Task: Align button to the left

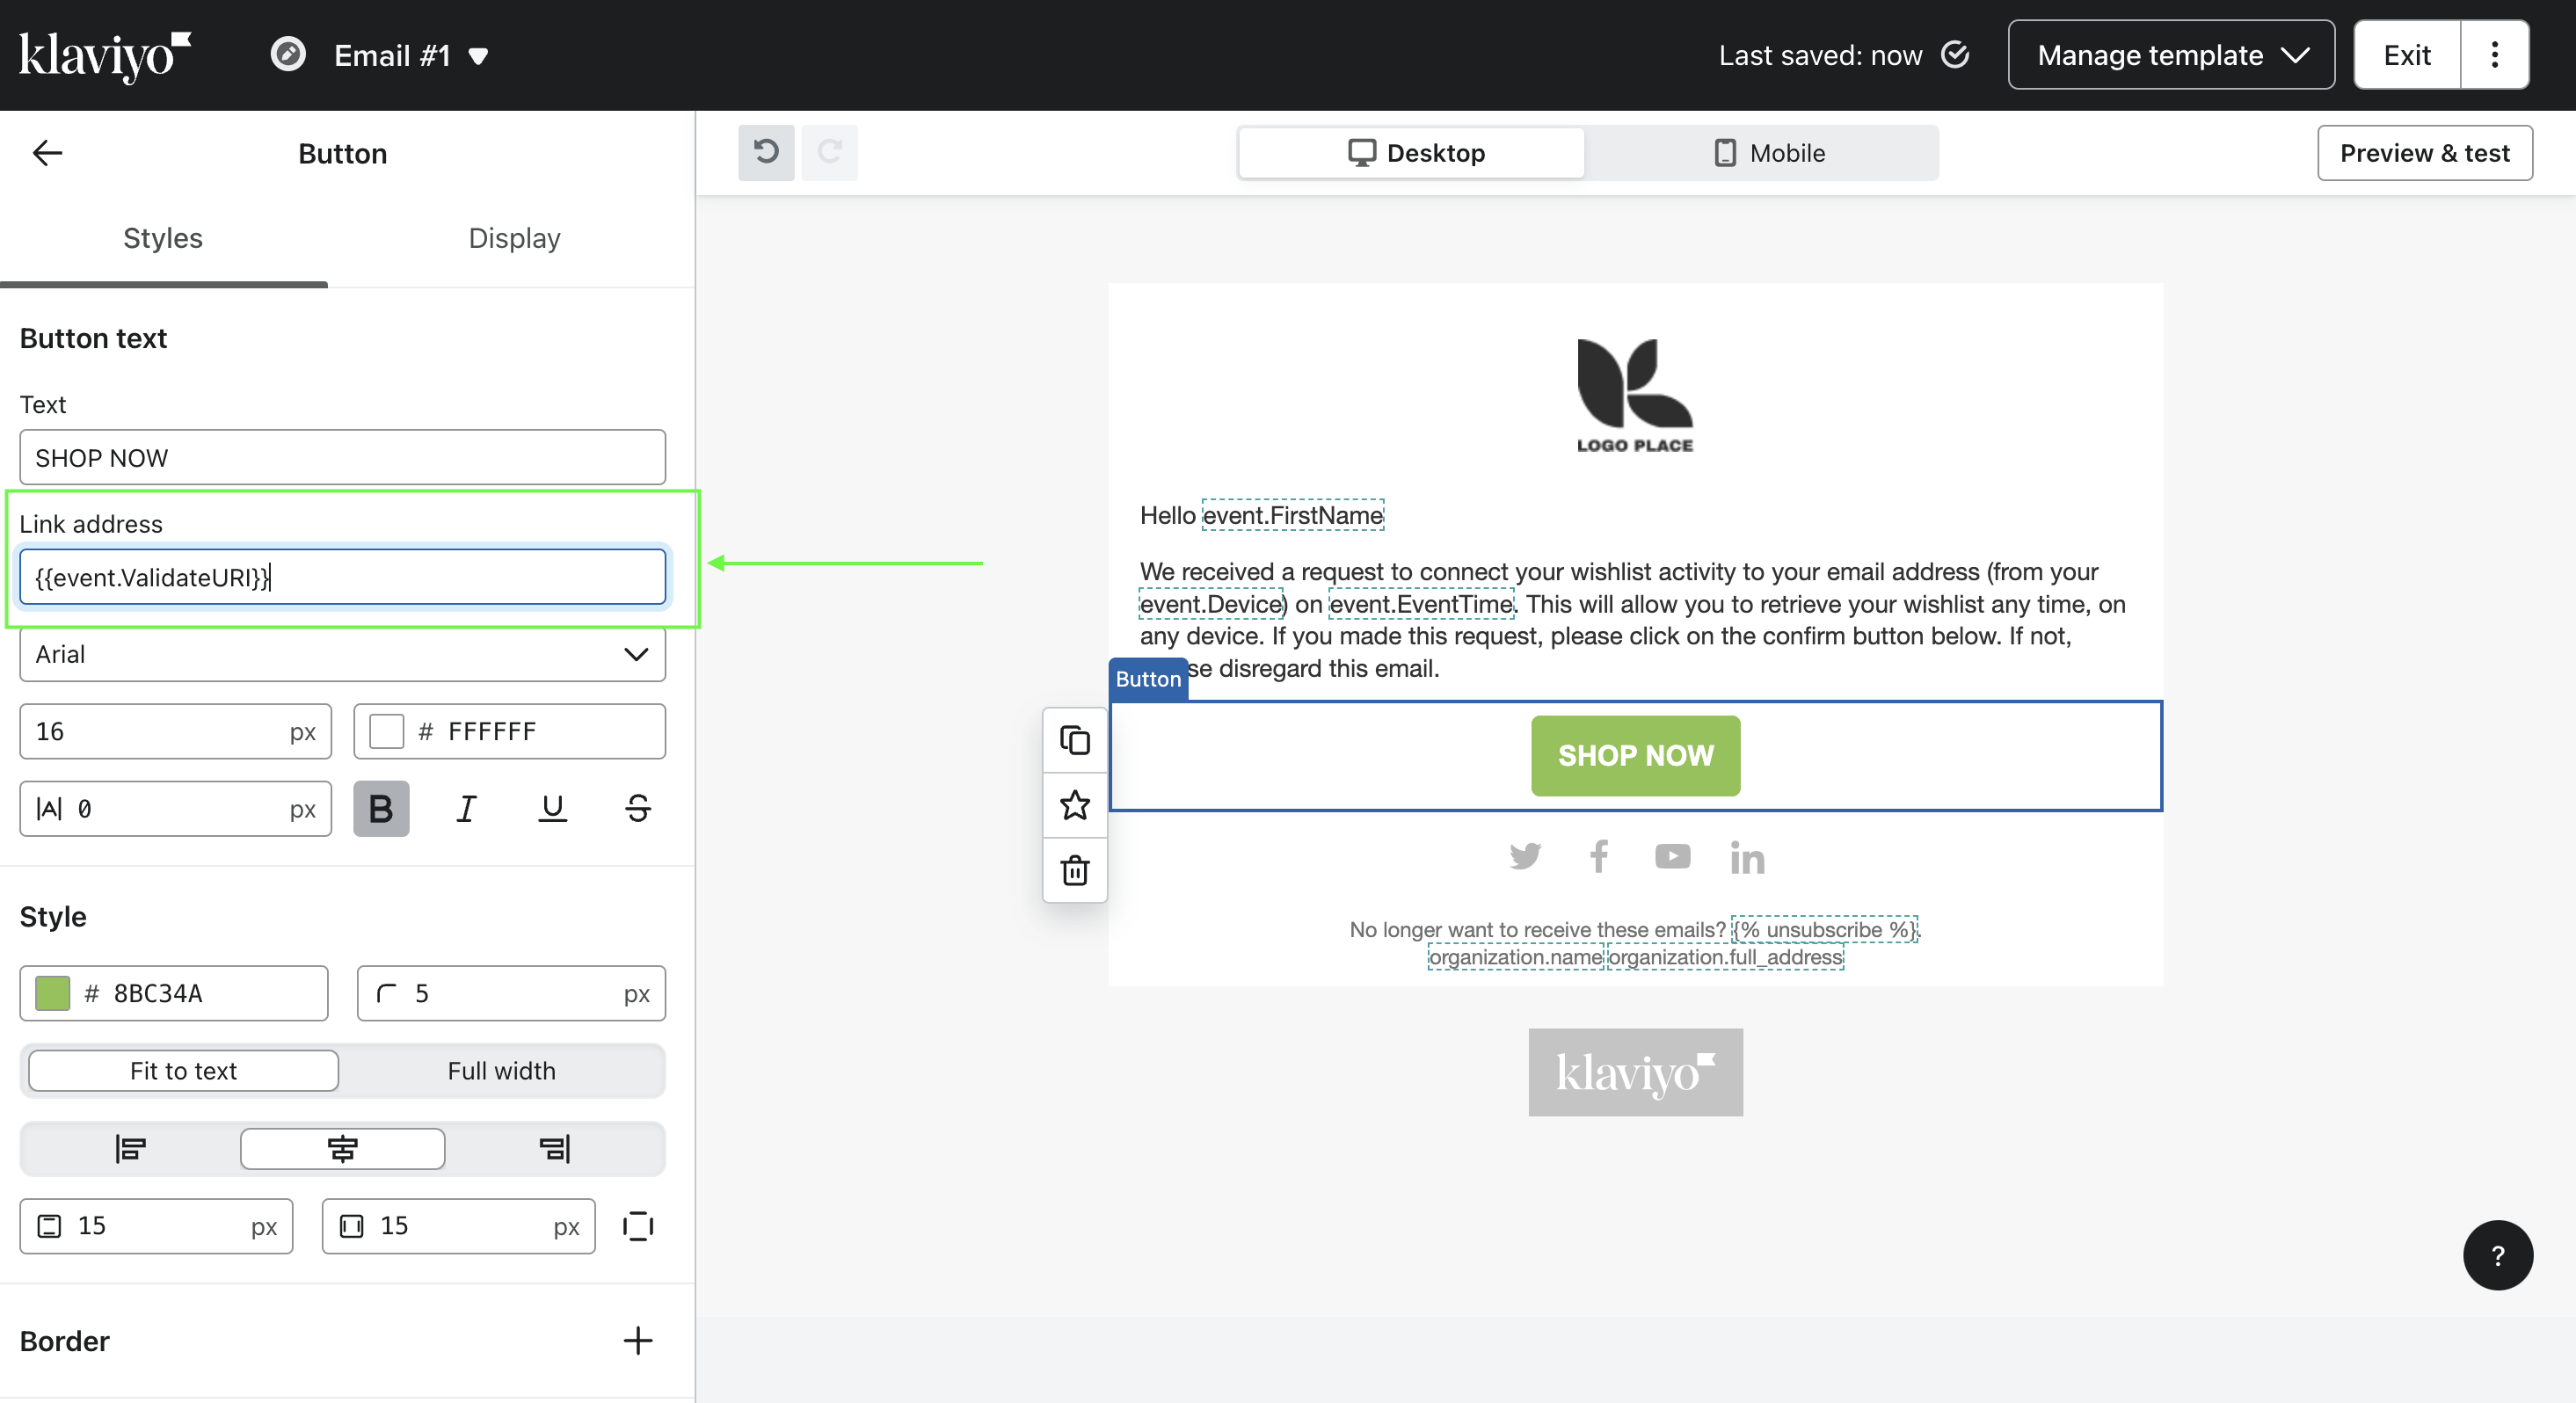Action: tap(130, 1148)
